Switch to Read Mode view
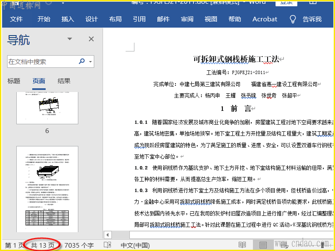The width and height of the screenshot is (335, 251). coord(242,245)
